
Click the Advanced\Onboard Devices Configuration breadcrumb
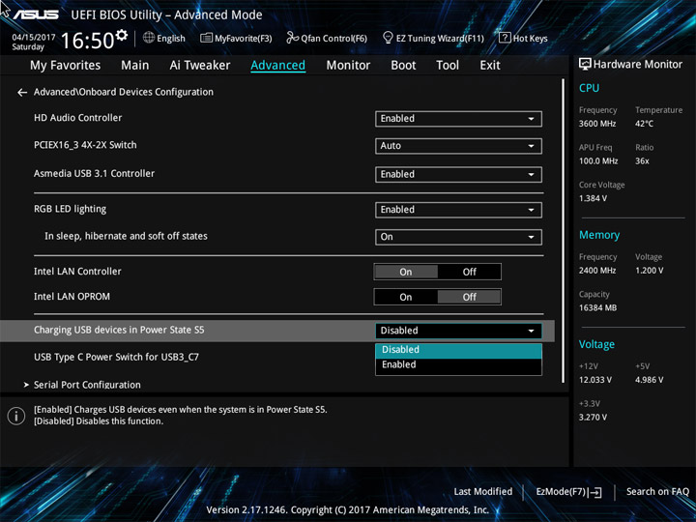(x=124, y=92)
